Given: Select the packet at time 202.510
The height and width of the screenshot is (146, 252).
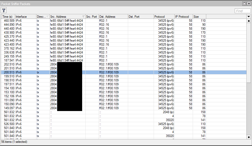Looking at the screenshot, I should click(123, 64).
